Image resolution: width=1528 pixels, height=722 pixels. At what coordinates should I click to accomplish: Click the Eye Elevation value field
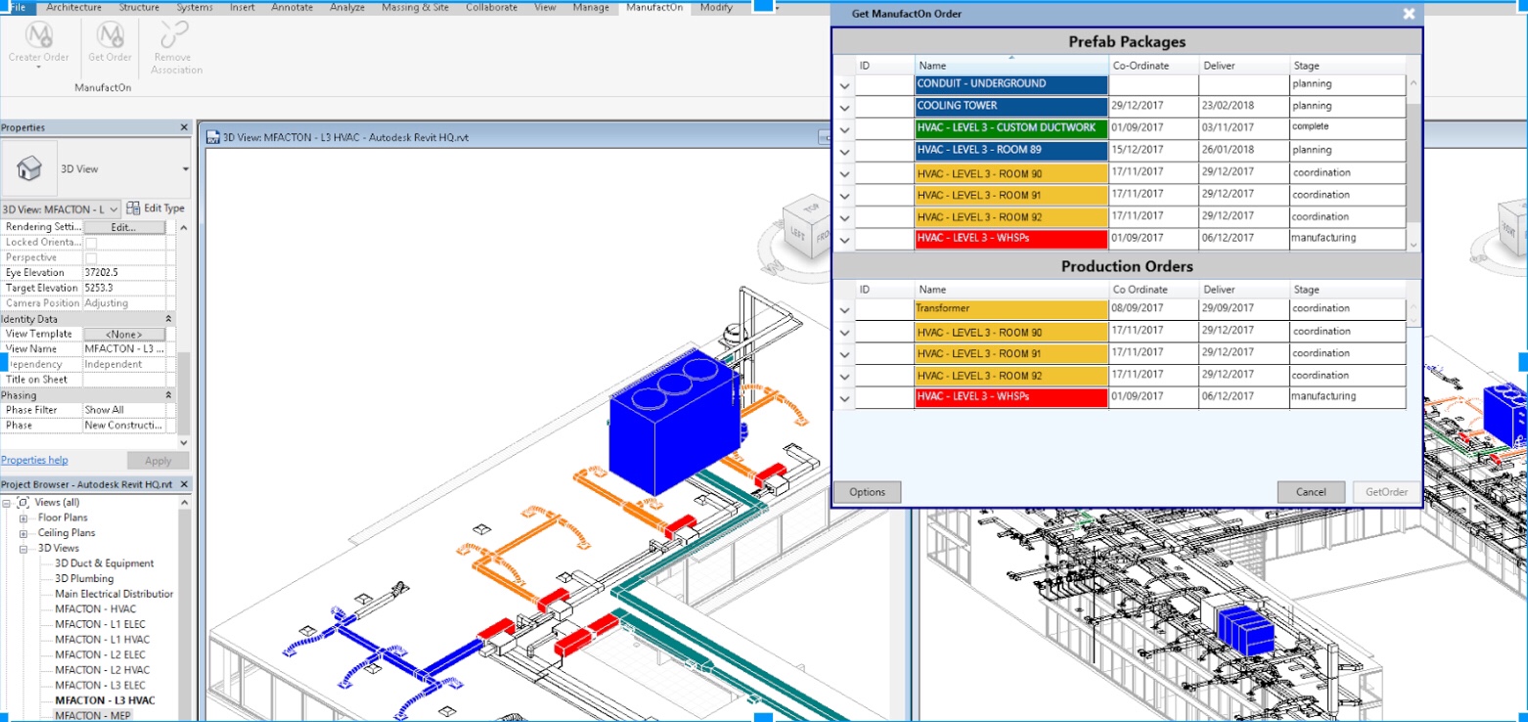point(123,273)
